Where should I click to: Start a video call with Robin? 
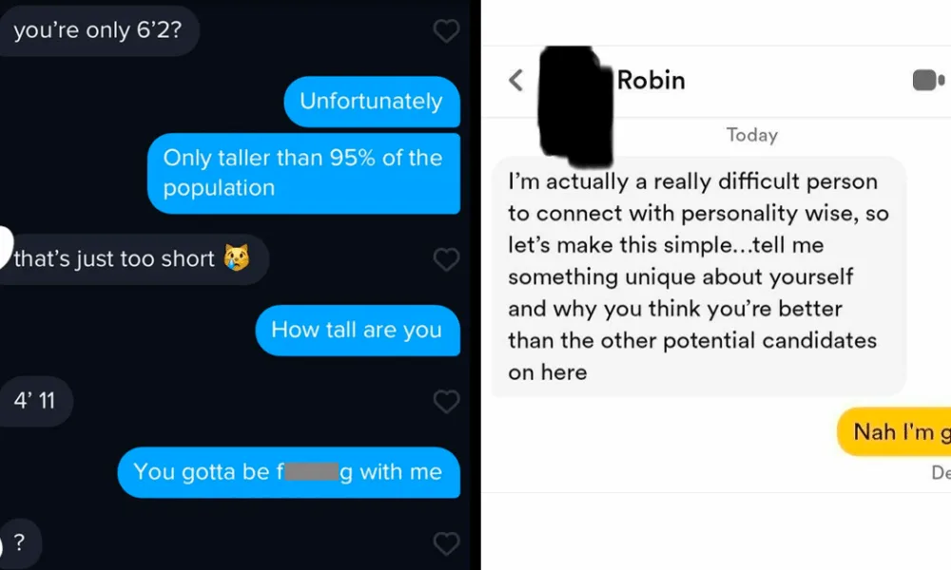pyautogui.click(x=927, y=81)
